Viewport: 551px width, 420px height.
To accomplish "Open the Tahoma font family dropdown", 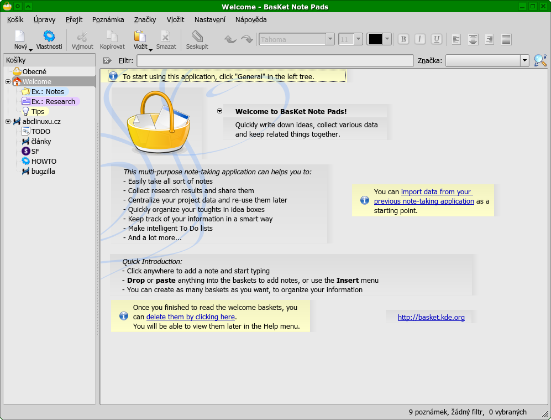I will click(x=330, y=39).
